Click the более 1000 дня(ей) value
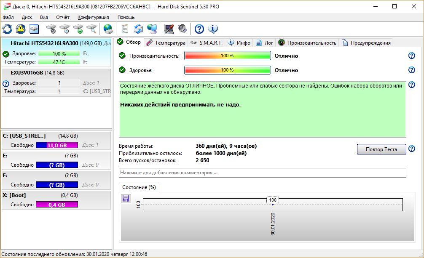Viewport: 424px width, 258px height. 221,153
